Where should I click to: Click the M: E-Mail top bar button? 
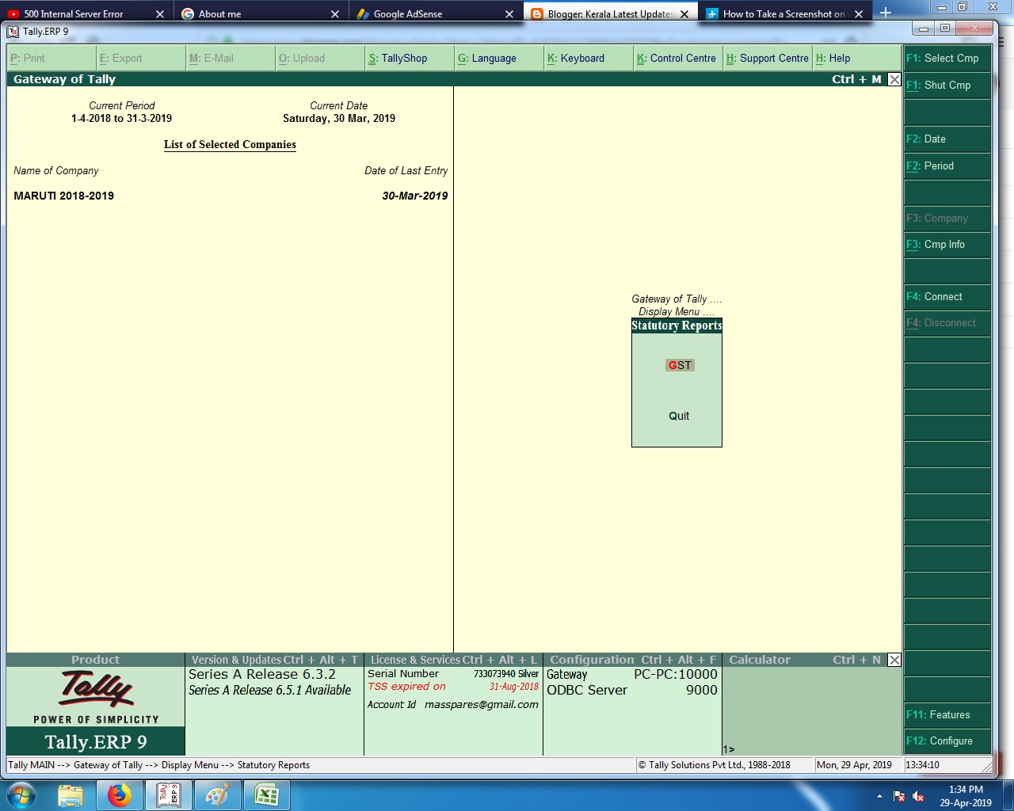(x=231, y=59)
